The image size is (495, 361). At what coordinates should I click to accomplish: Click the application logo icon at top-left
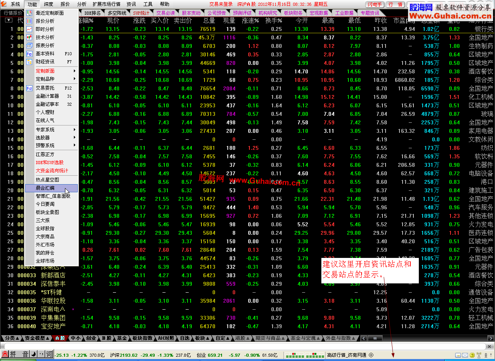click(x=4, y=4)
